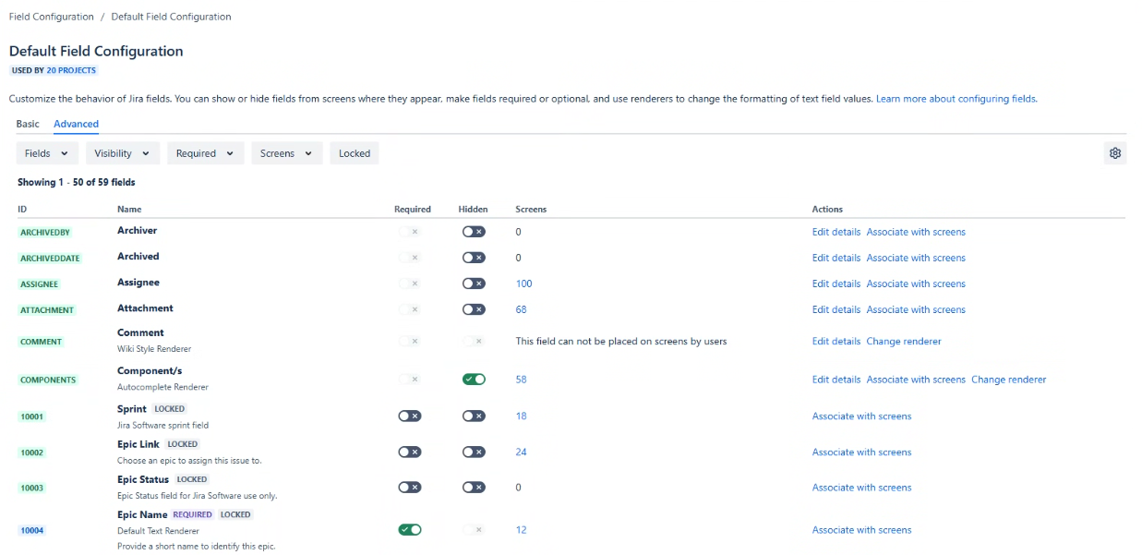Click the ASSIGNEE field ID badge
The width and height of the screenshot is (1142, 555).
(40, 284)
